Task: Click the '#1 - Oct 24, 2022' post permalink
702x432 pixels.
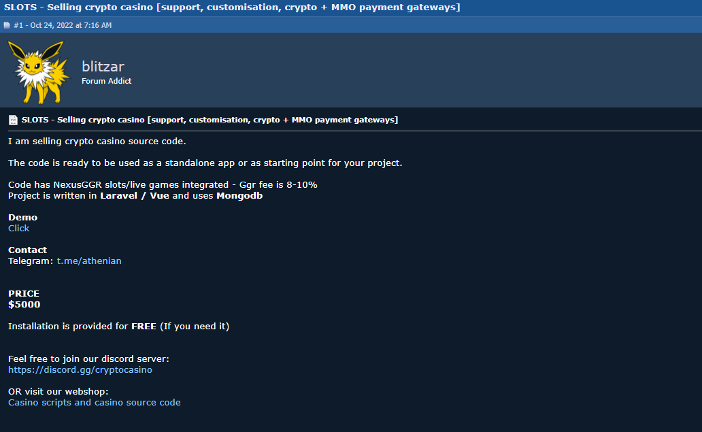Action: coord(63,26)
